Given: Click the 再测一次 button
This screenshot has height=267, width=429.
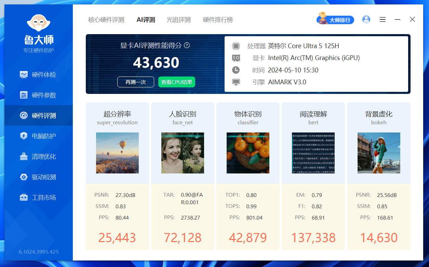Looking at the screenshot, I should coord(136,82).
